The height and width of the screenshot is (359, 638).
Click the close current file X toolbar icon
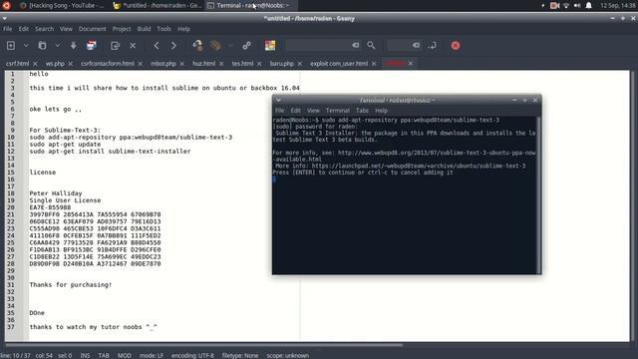pos(133,46)
